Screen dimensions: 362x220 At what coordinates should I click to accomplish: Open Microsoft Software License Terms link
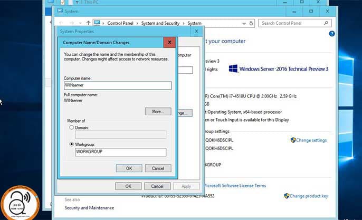(235, 185)
